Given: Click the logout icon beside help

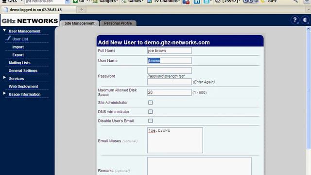Looking at the screenshot, I should click(305, 20).
